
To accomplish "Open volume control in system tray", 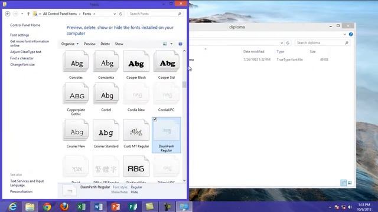I will pos(350,207).
